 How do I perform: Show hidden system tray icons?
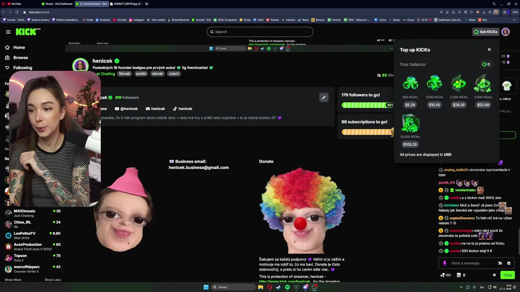tap(462, 287)
